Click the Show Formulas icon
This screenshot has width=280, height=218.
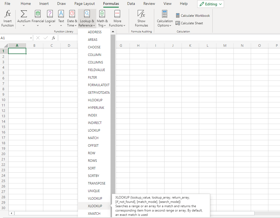[141, 14]
